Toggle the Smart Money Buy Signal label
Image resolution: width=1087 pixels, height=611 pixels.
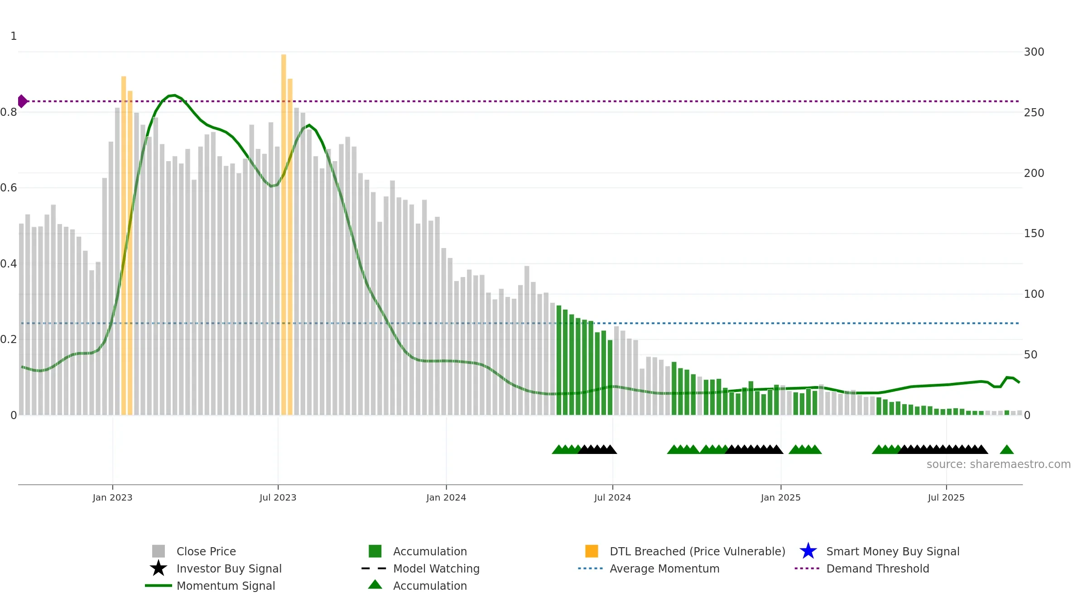click(x=893, y=551)
